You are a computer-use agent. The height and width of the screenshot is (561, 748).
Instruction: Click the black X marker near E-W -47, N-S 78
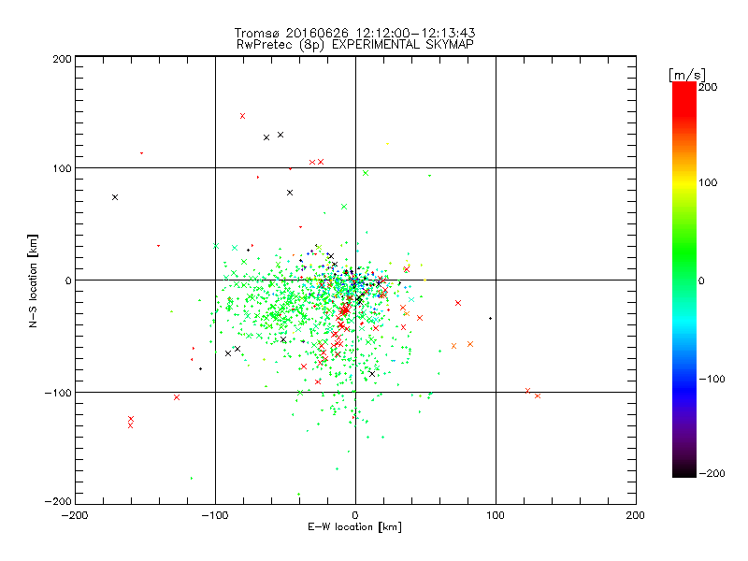coord(290,193)
